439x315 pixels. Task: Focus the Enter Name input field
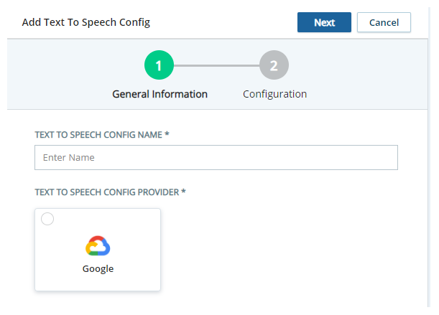pyautogui.click(x=216, y=157)
